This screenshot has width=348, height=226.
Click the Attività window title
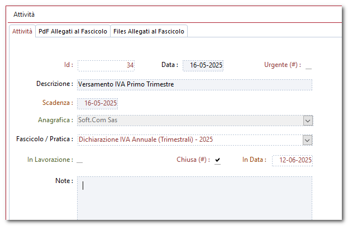(x=24, y=14)
